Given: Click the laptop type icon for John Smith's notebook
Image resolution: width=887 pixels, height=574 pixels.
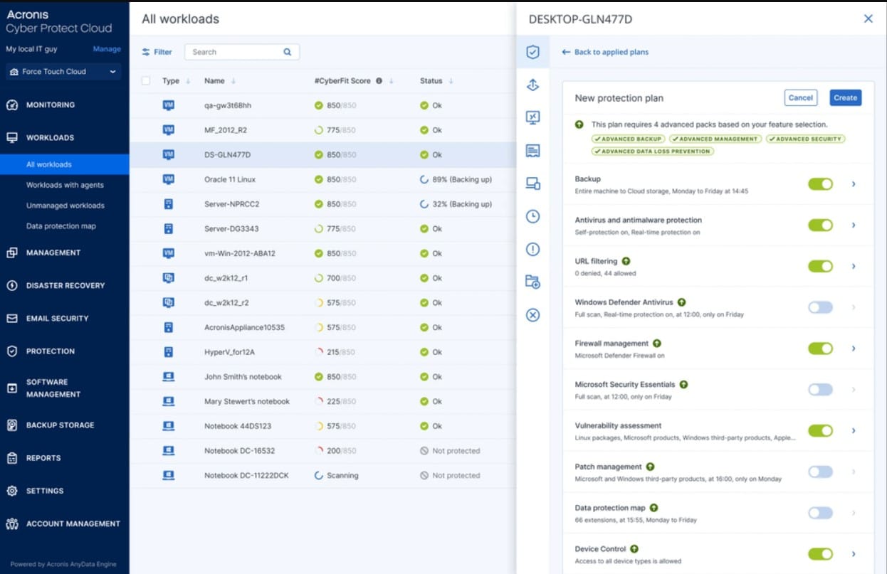Looking at the screenshot, I should [x=169, y=377].
